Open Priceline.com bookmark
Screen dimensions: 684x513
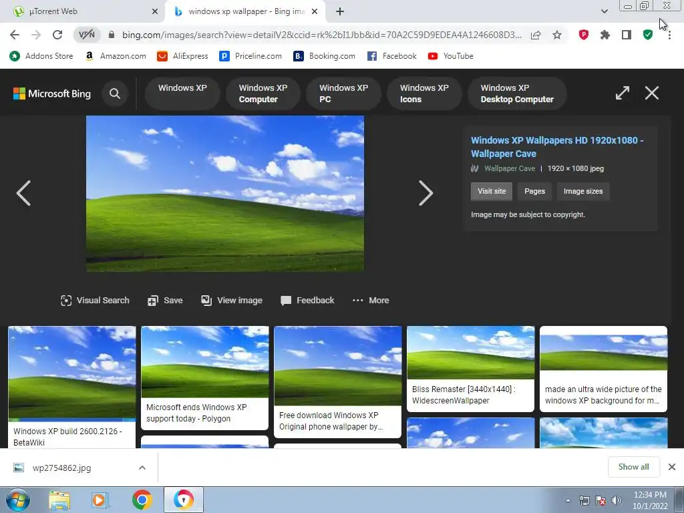click(250, 56)
